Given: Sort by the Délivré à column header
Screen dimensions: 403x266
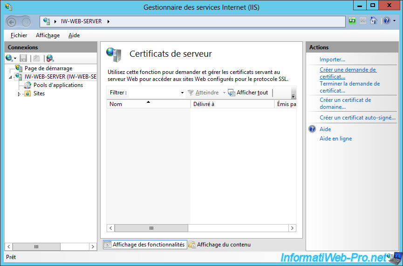Looking at the screenshot, I should coord(232,104).
